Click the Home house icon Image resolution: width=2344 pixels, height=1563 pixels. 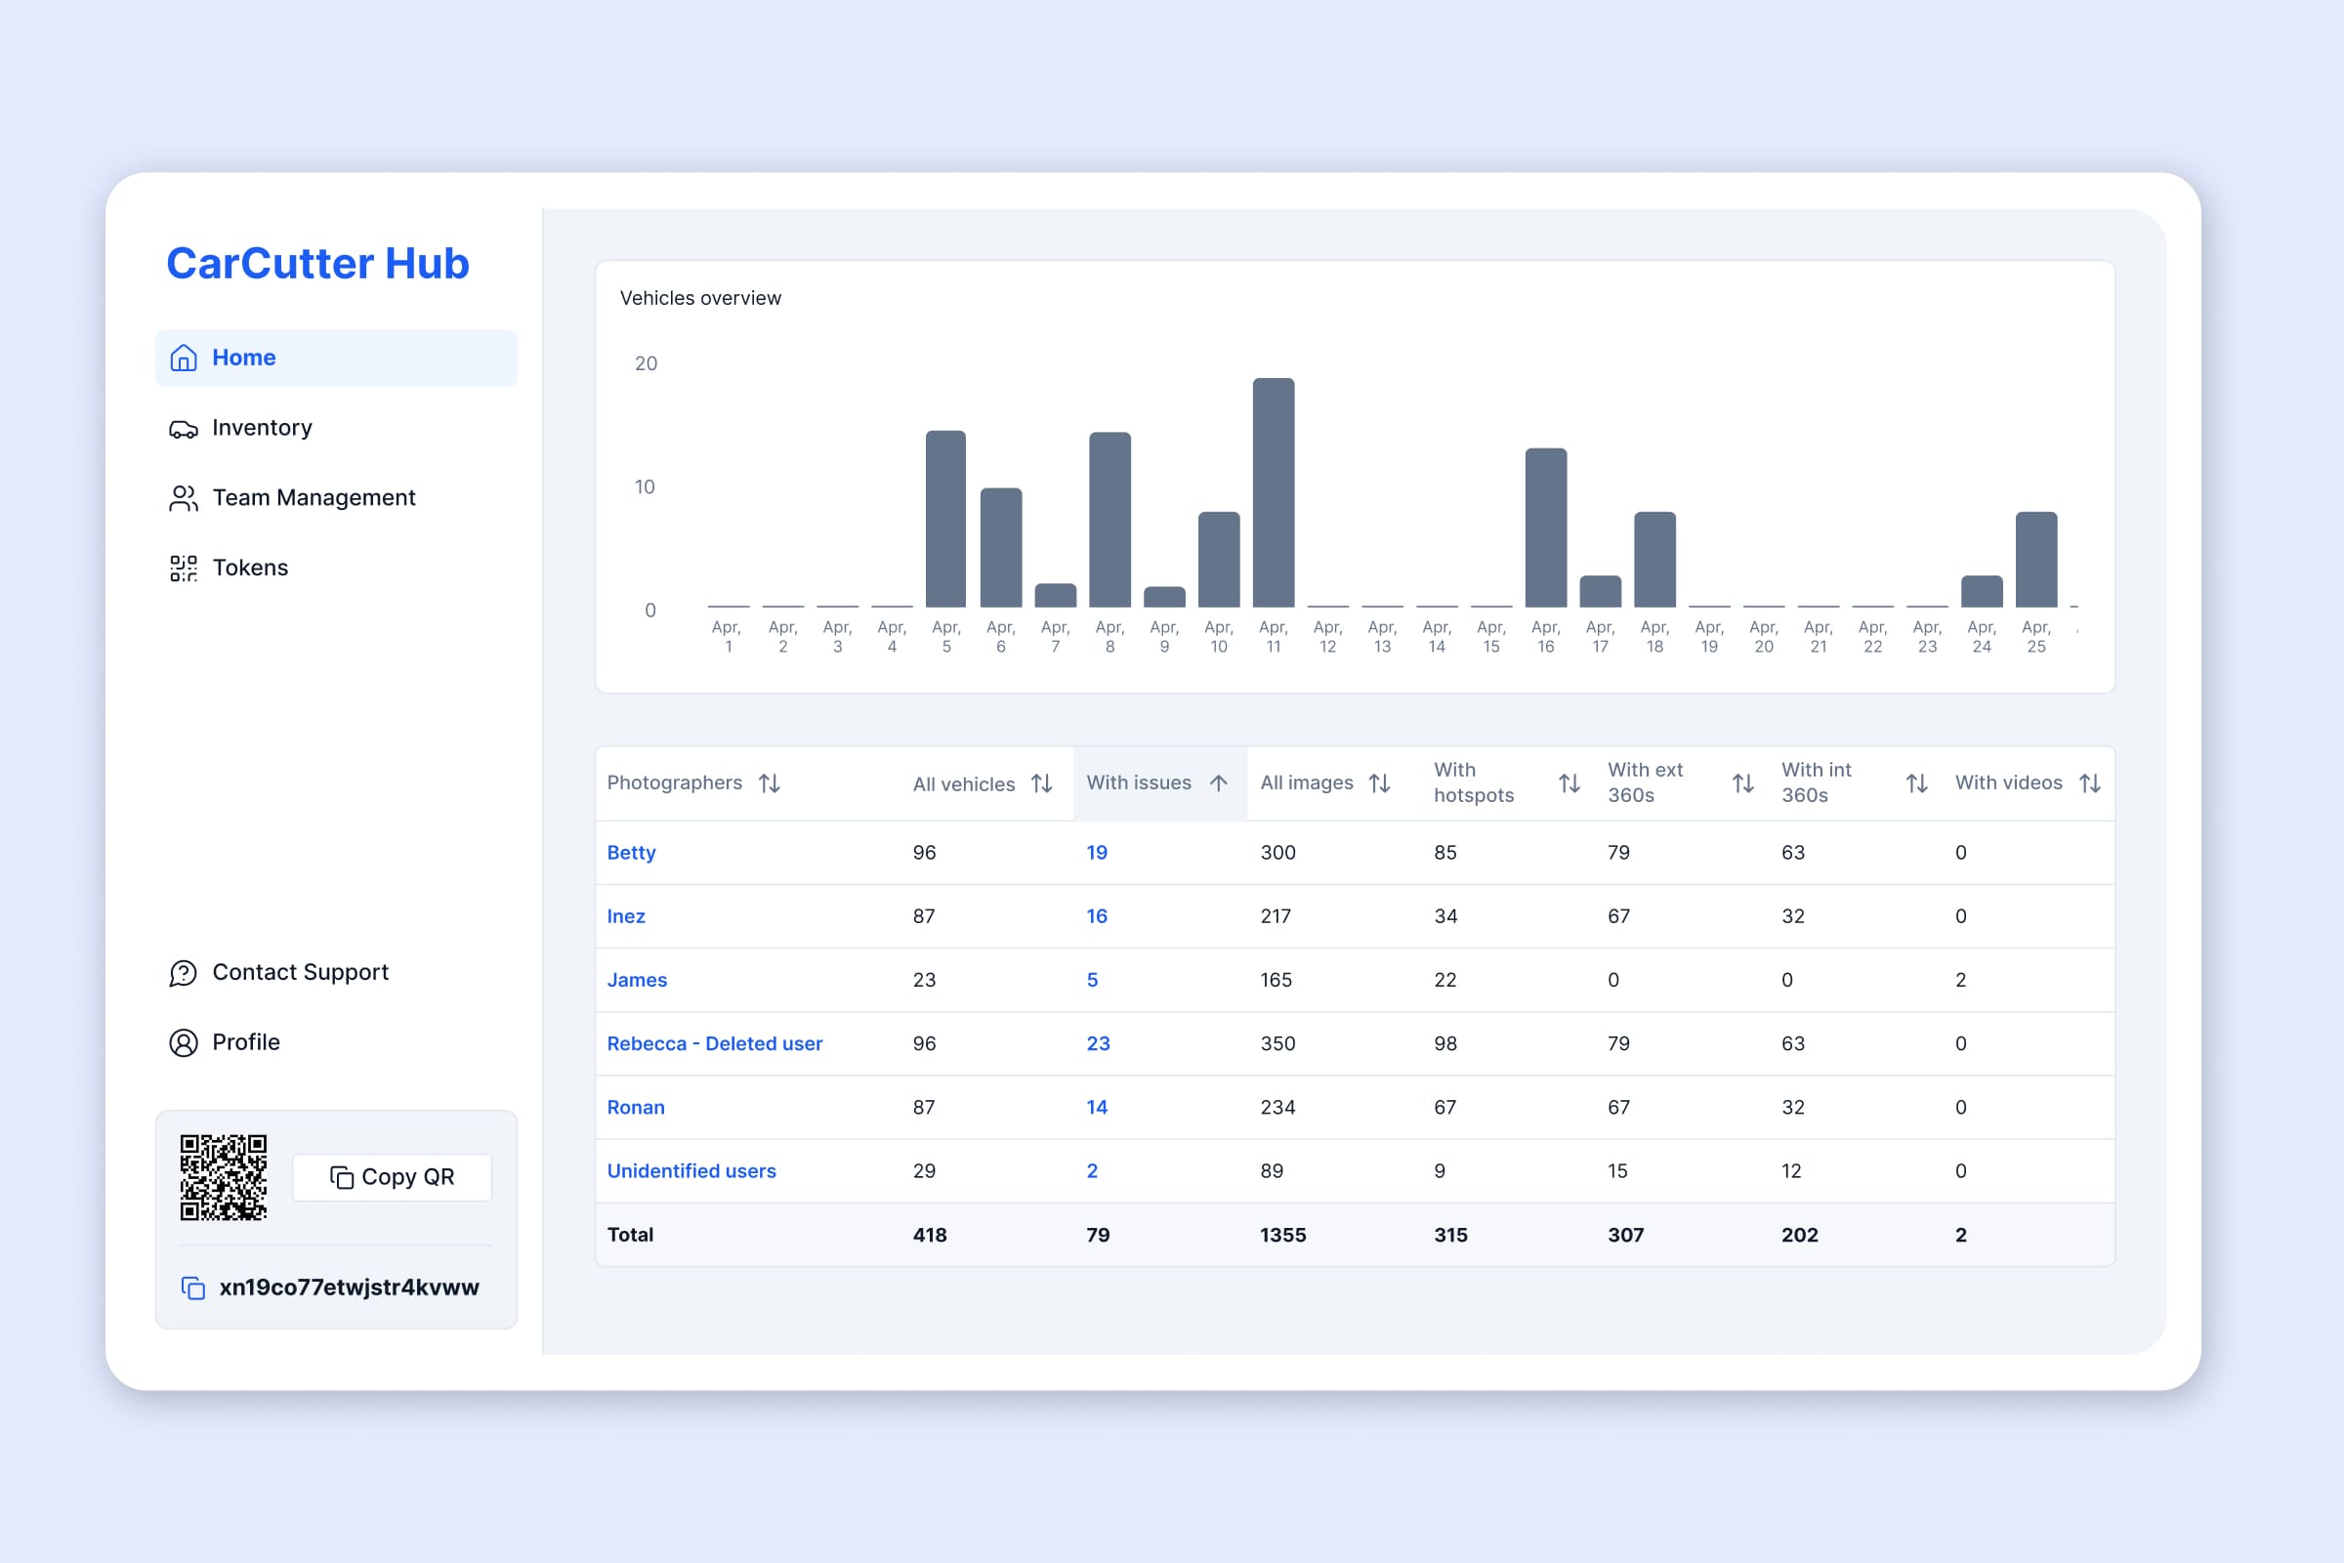(184, 358)
